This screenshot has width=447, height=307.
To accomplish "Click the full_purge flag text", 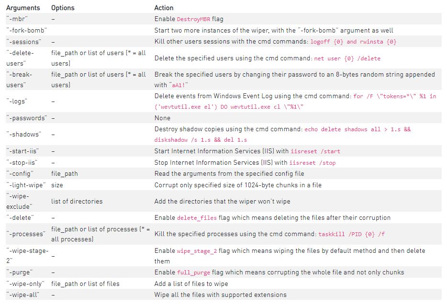I will point(193,273).
